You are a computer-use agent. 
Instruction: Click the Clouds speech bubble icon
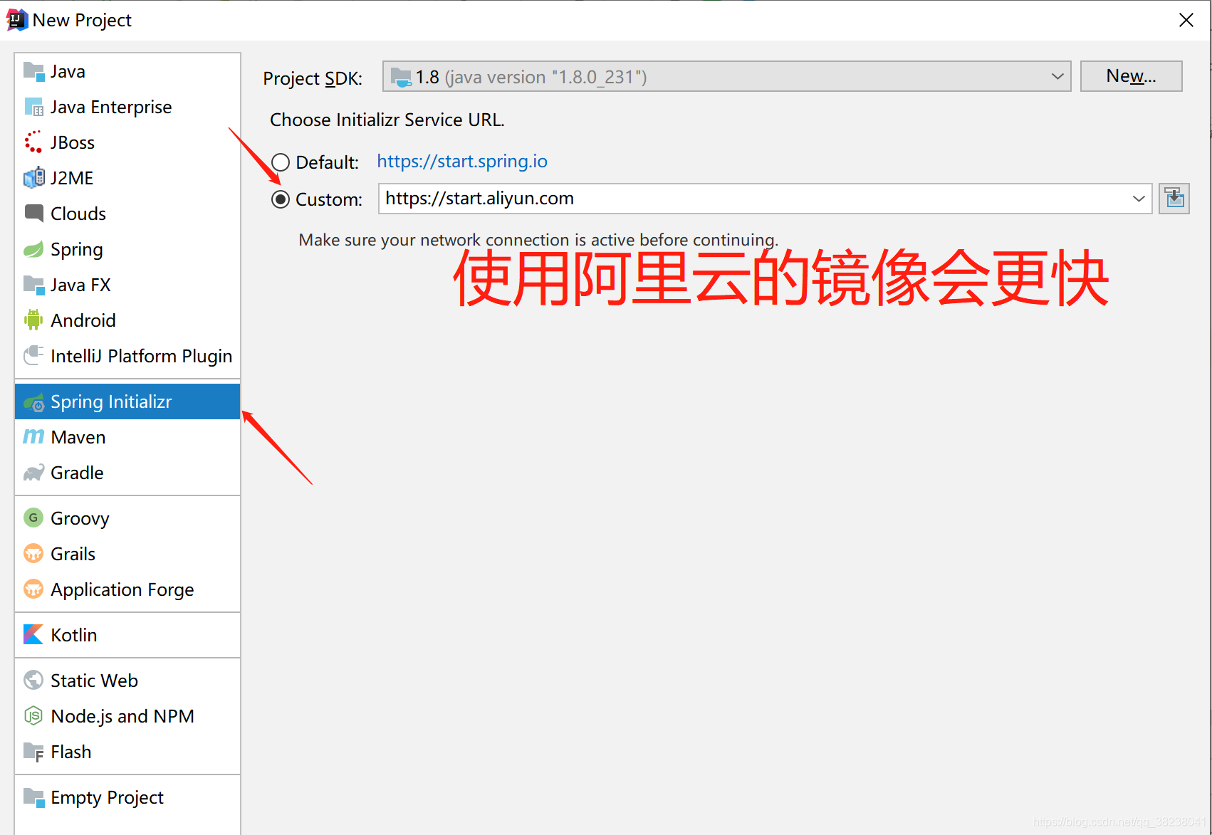[33, 213]
